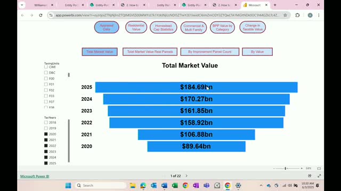Open a new browser tab
Viewport: 341px width, 191px height.
(x=275, y=5)
